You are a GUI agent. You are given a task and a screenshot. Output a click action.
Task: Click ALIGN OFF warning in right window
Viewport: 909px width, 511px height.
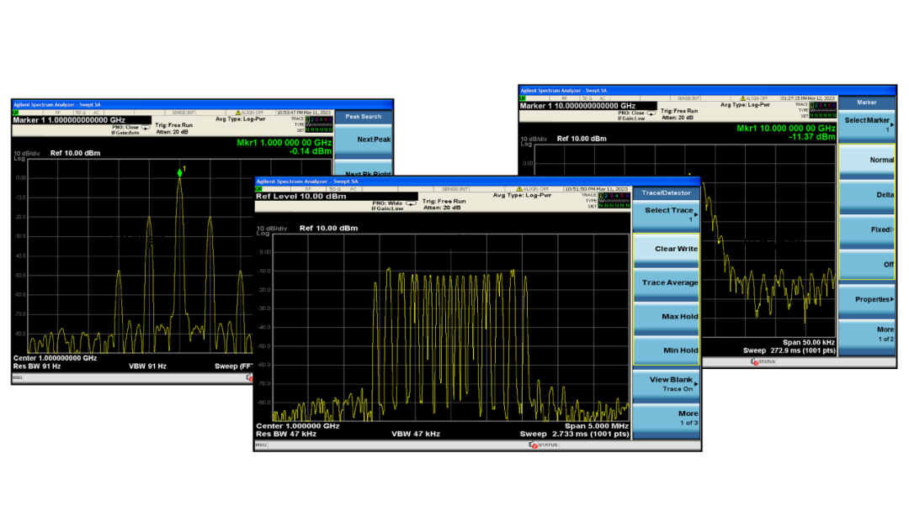(x=754, y=98)
